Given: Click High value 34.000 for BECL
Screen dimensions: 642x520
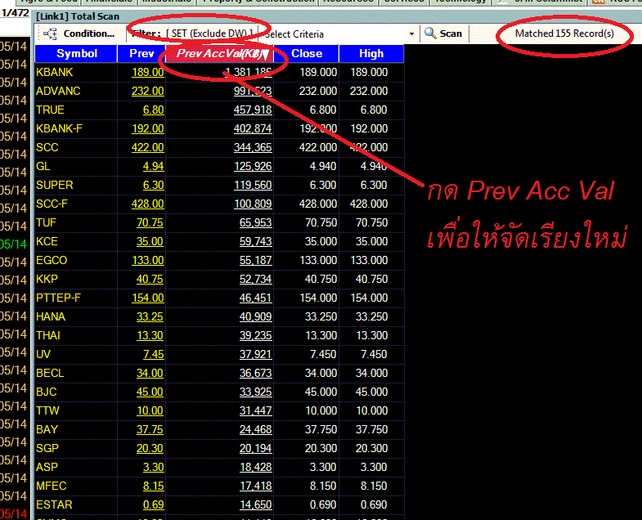Looking at the screenshot, I should point(371,374).
